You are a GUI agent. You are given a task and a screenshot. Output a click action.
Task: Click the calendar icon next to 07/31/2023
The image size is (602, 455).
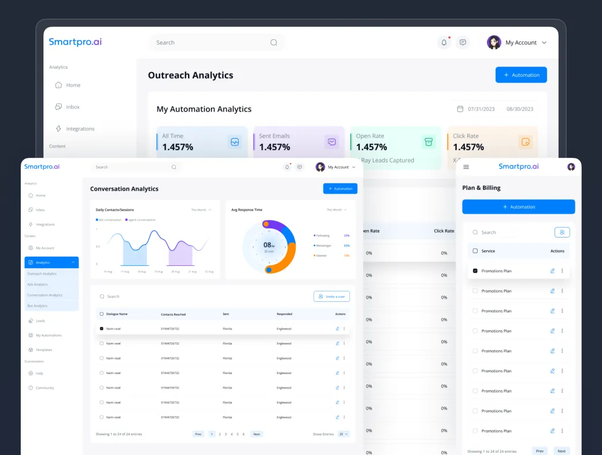pyautogui.click(x=460, y=109)
